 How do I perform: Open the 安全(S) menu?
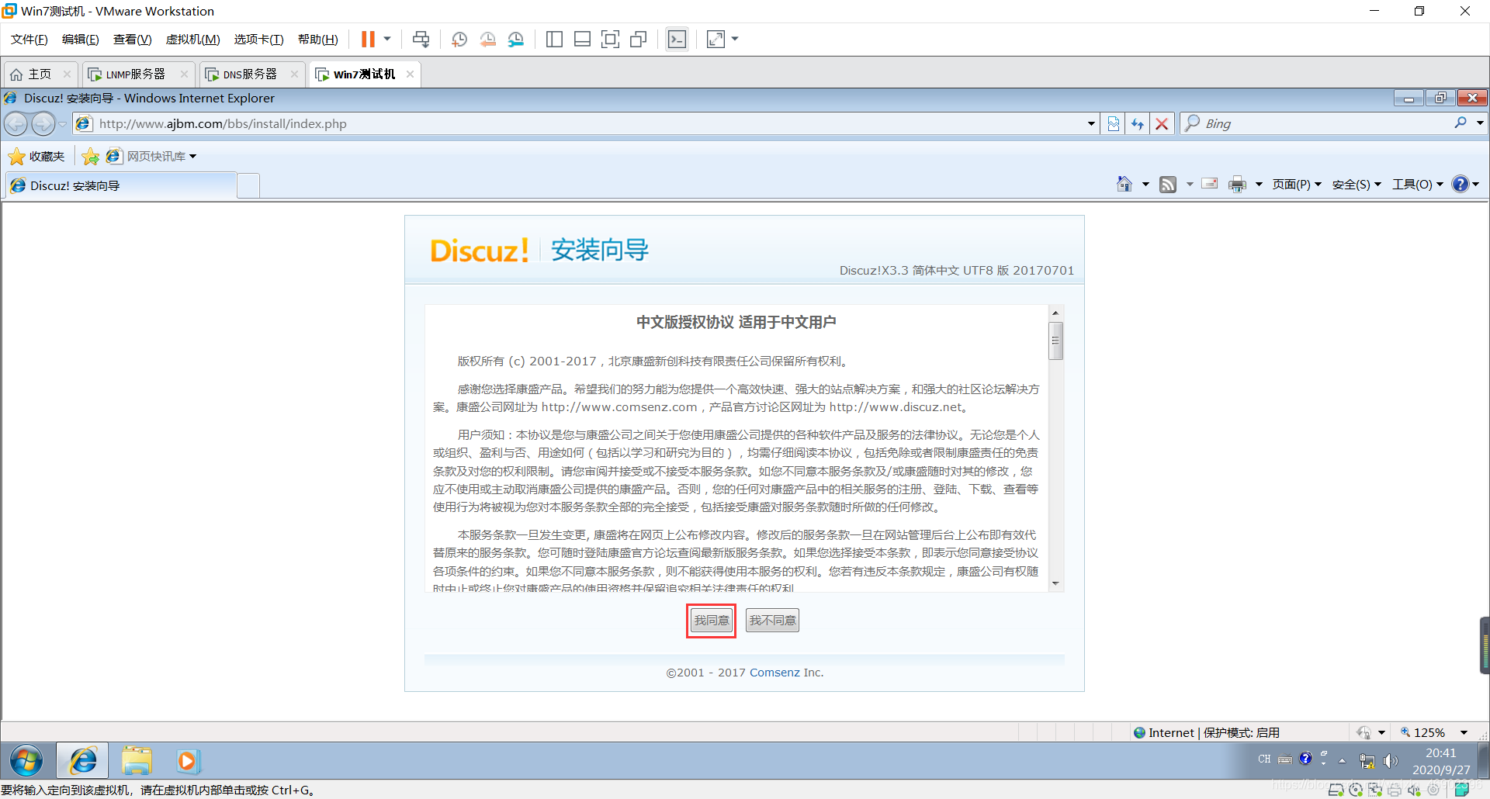coord(1357,185)
